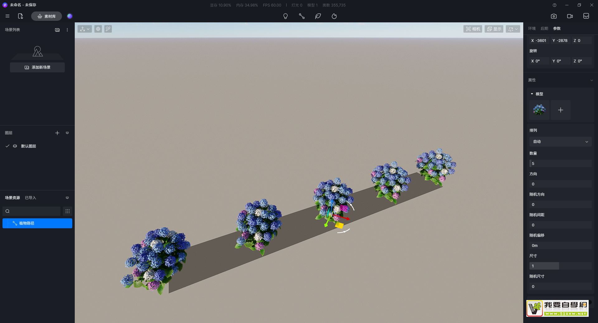Collapse the 属性 panel chevron
Image resolution: width=598 pixels, height=323 pixels.
(591, 80)
